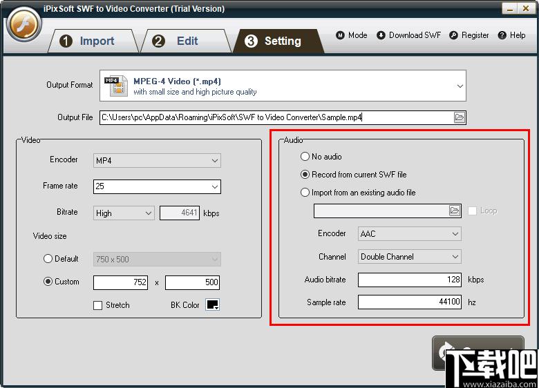Browse for existing audio file

(455, 211)
